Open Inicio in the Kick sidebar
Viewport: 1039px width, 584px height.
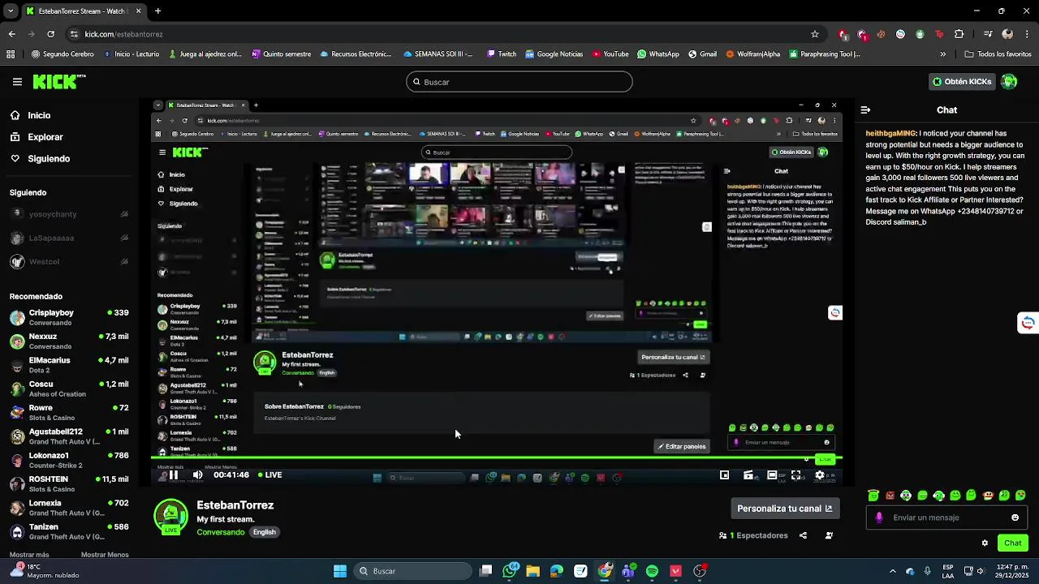[30, 115]
